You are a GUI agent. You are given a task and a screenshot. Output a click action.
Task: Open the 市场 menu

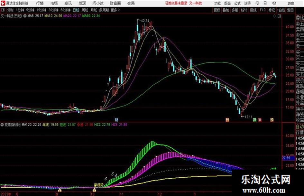click(54, 3)
